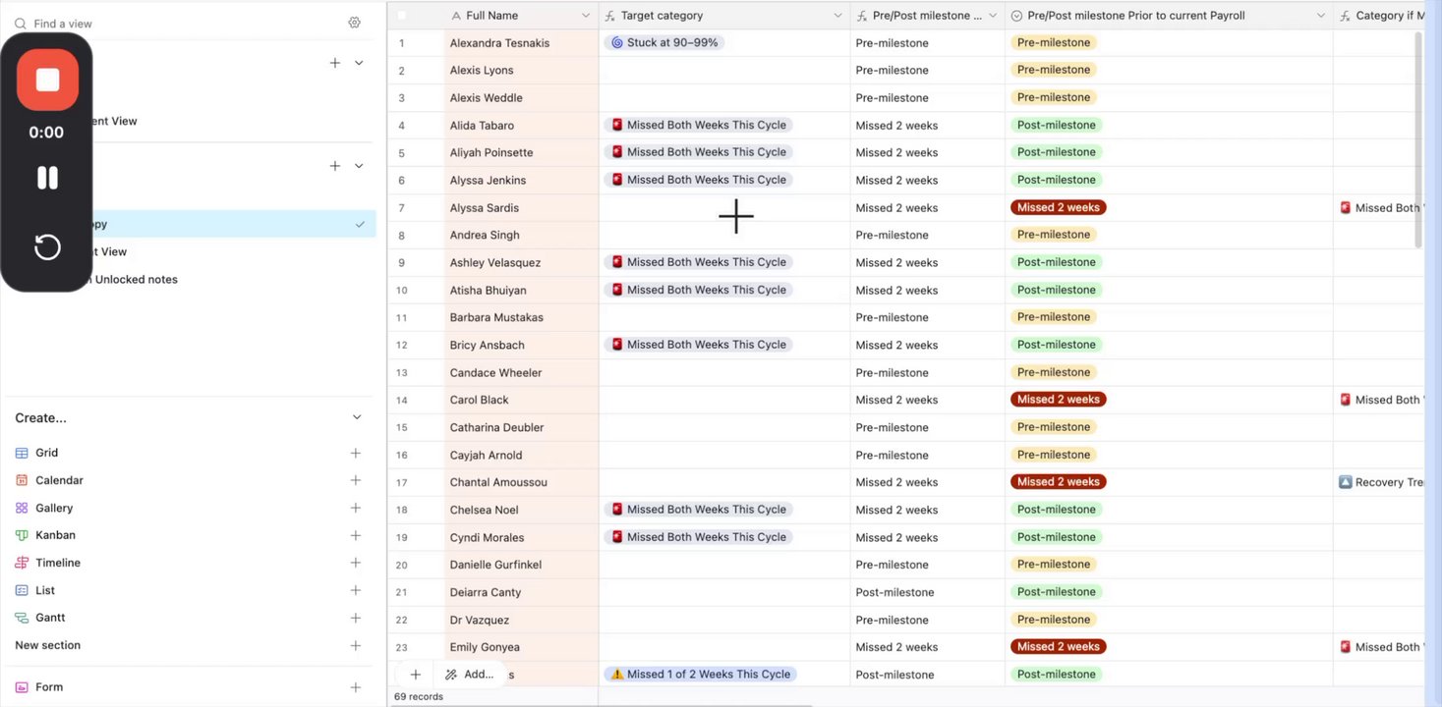Click Danielle Gurfinkel Pre-milestone text cell

pos(928,565)
